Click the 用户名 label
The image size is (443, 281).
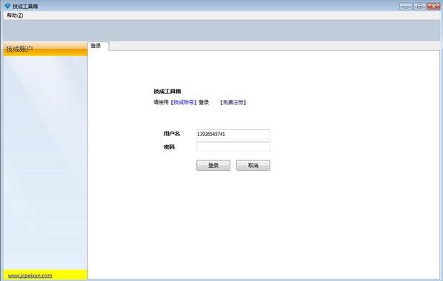tap(171, 133)
